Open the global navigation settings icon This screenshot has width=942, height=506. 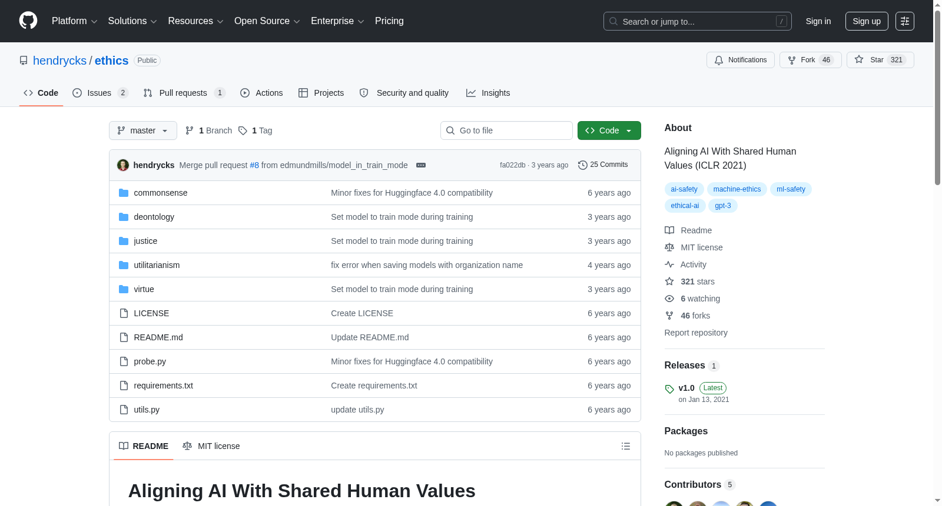pyautogui.click(x=905, y=21)
